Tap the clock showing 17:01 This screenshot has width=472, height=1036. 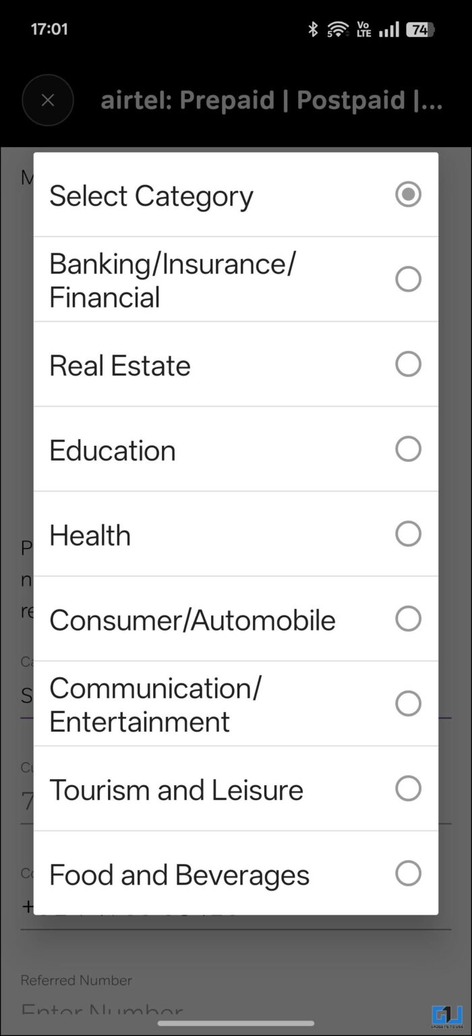pyautogui.click(x=49, y=29)
